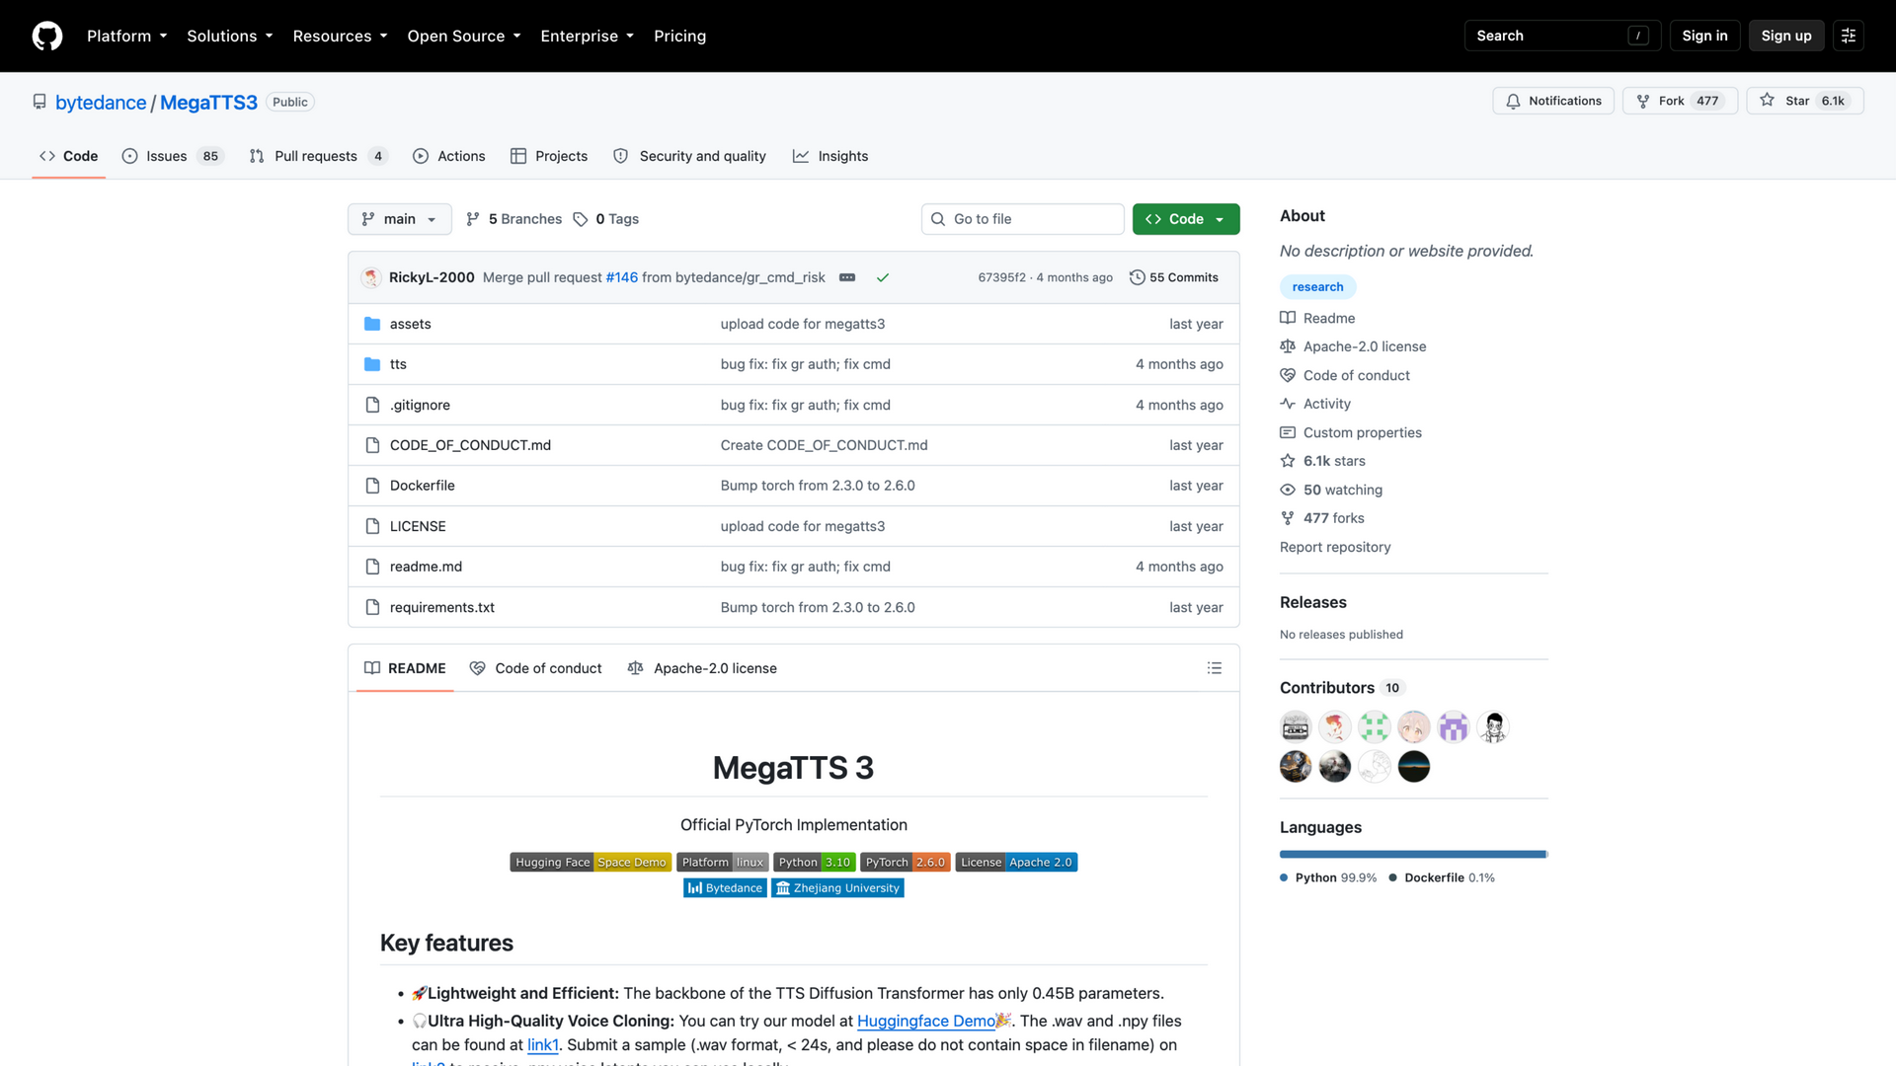Open the main branch selector

400,219
